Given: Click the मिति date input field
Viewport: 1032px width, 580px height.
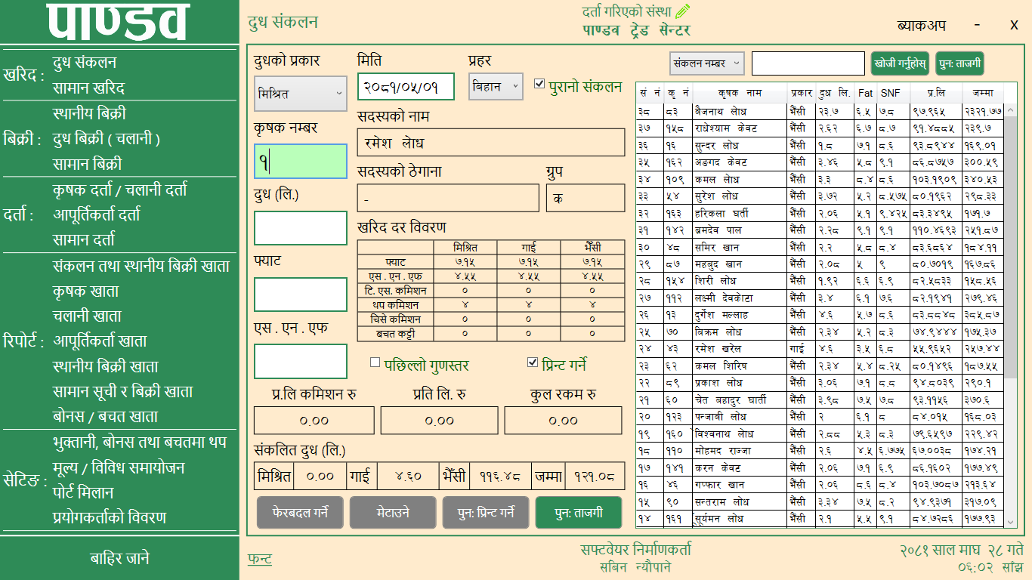Looking at the screenshot, I should point(406,87).
